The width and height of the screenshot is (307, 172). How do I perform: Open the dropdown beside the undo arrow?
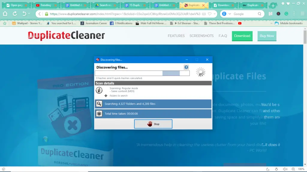click(x=29, y=14)
